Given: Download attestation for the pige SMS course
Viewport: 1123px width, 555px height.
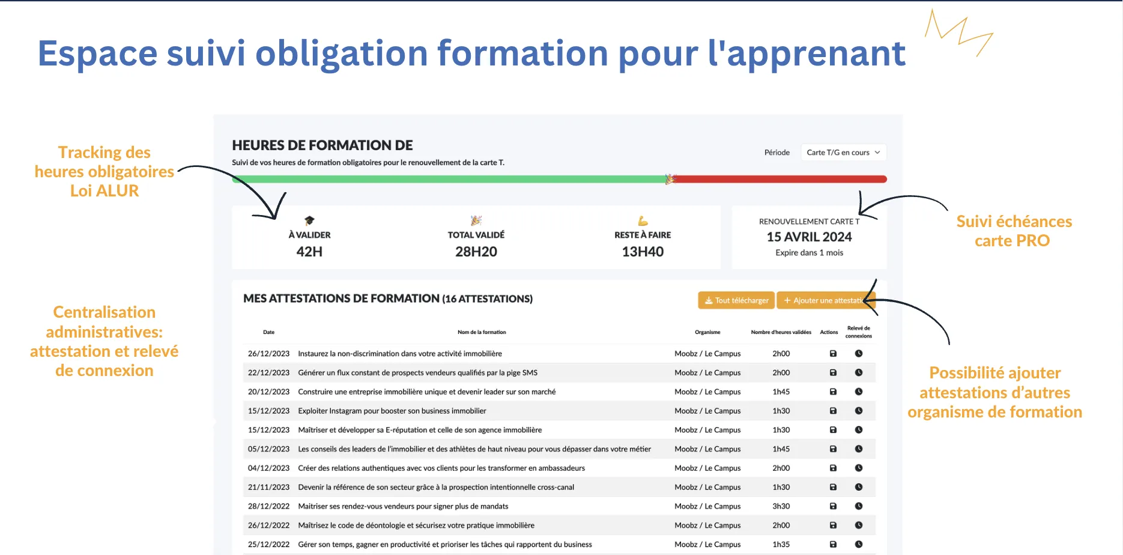Looking at the screenshot, I should (x=833, y=372).
